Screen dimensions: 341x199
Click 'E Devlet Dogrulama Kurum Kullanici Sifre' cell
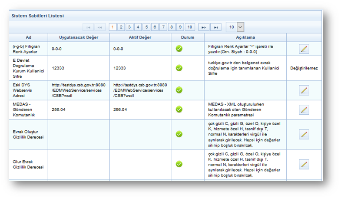28,68
